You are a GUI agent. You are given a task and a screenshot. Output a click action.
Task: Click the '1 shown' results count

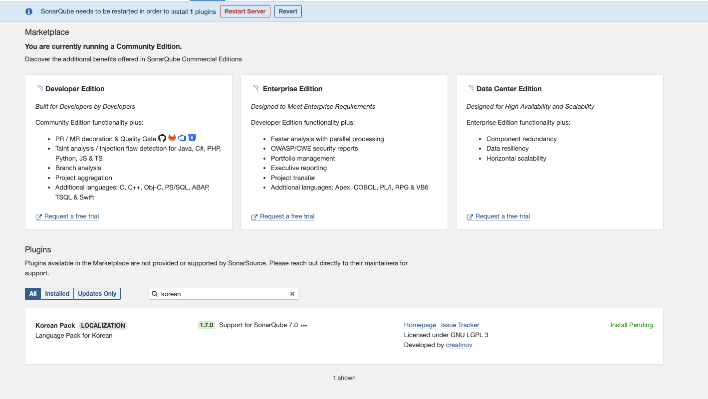tap(344, 378)
